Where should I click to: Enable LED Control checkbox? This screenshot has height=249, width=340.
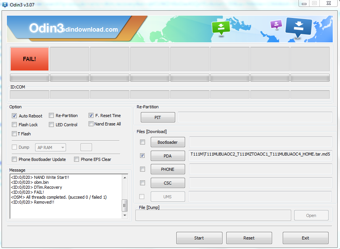point(51,125)
